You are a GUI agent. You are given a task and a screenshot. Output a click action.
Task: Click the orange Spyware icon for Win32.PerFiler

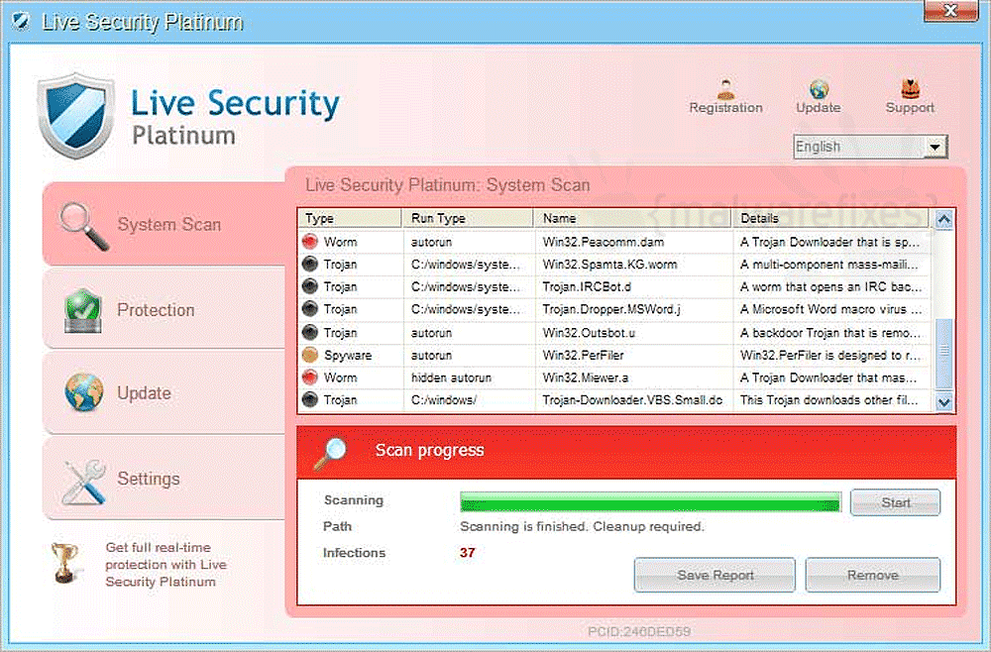click(x=309, y=355)
